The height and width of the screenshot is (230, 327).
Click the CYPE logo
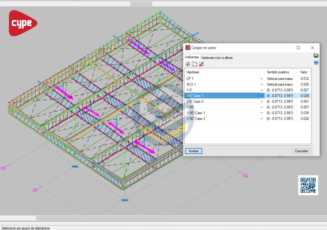pos(23,23)
